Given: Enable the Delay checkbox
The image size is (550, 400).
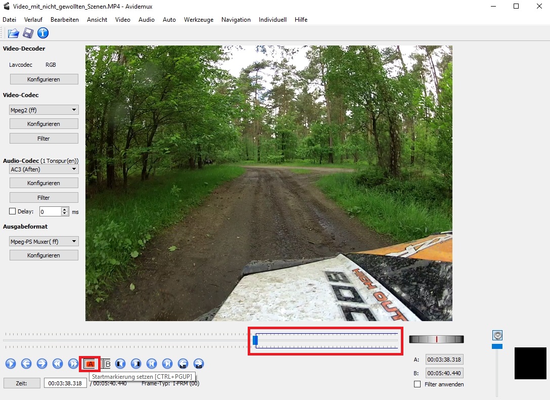Looking at the screenshot, I should [13, 211].
